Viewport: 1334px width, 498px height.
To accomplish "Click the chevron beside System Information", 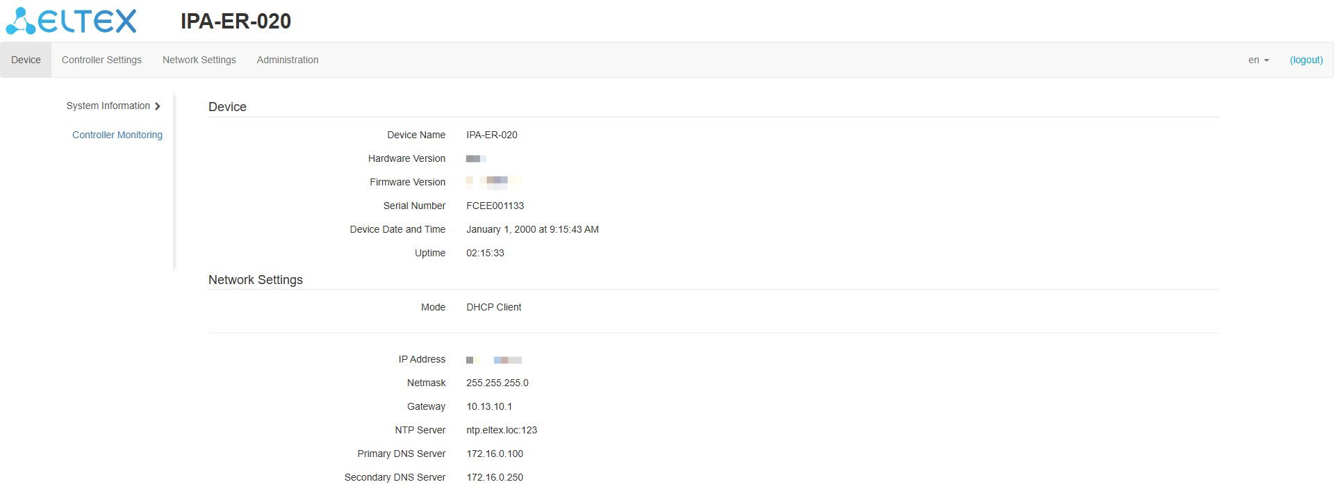I will tap(158, 106).
